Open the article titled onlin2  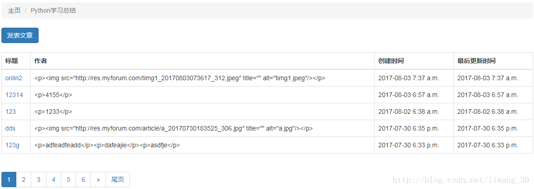[x=14, y=78]
